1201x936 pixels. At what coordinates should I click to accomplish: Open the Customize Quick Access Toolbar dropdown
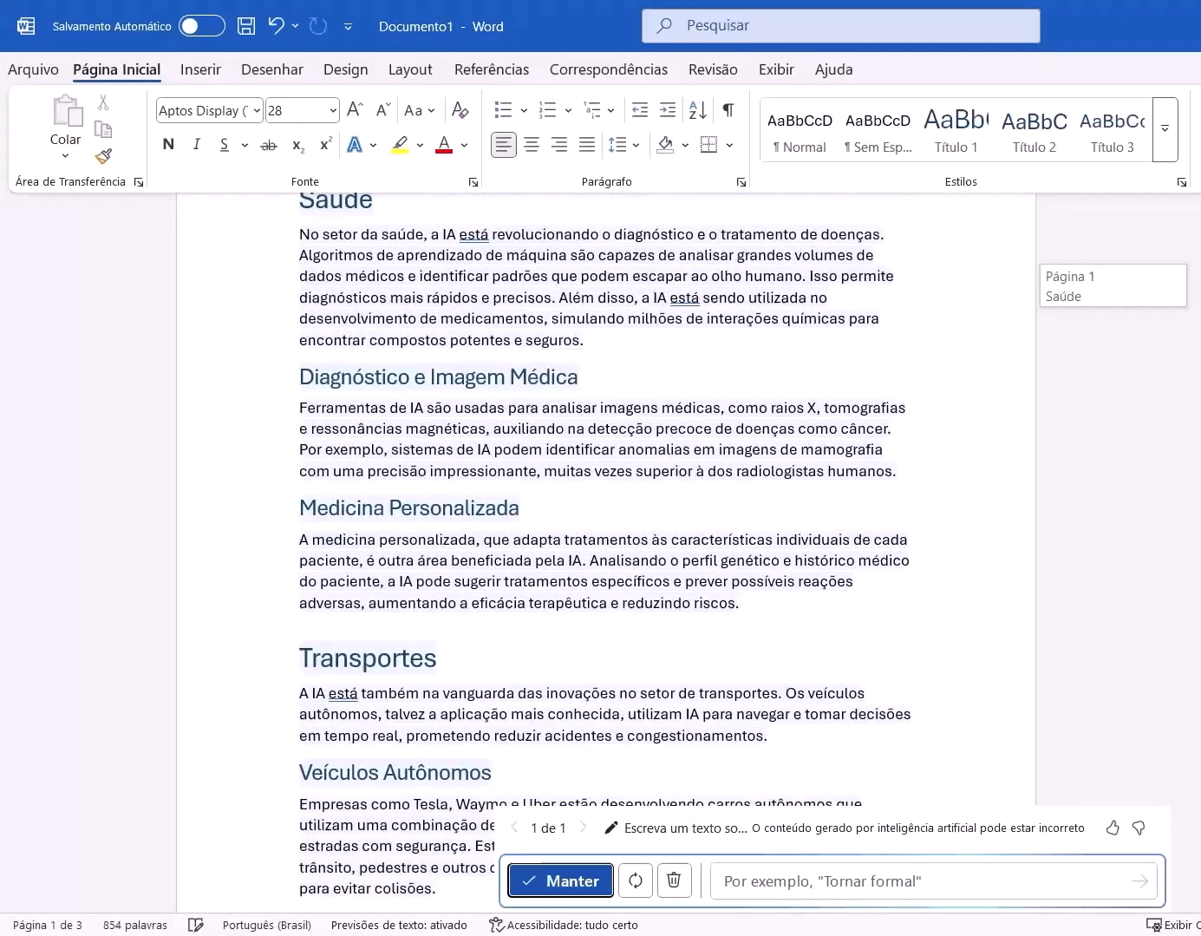[x=348, y=26]
